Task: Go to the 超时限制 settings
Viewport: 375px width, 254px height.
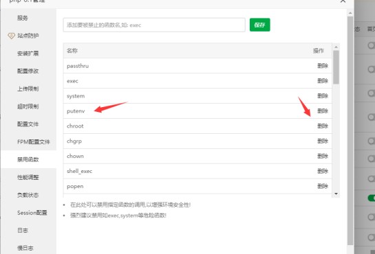Action: click(x=28, y=106)
